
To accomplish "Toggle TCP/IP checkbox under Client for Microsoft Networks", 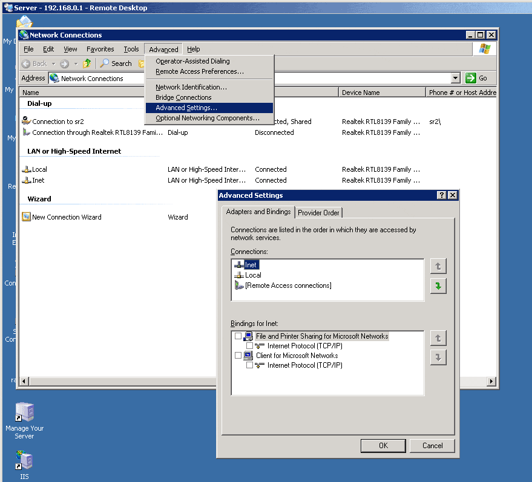I will coord(249,365).
